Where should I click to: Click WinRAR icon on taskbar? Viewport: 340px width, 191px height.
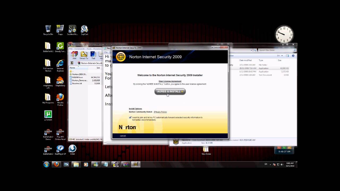pyautogui.click(x=126, y=164)
